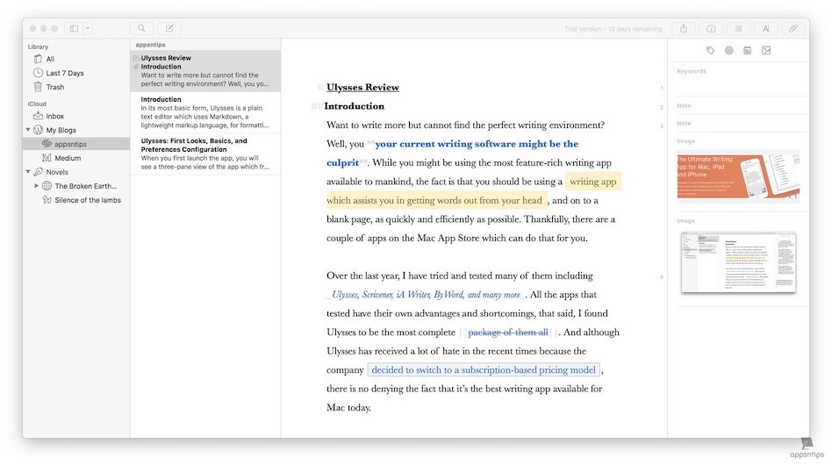
Task: Open the orange Ultimate Writing App image
Action: click(737, 175)
